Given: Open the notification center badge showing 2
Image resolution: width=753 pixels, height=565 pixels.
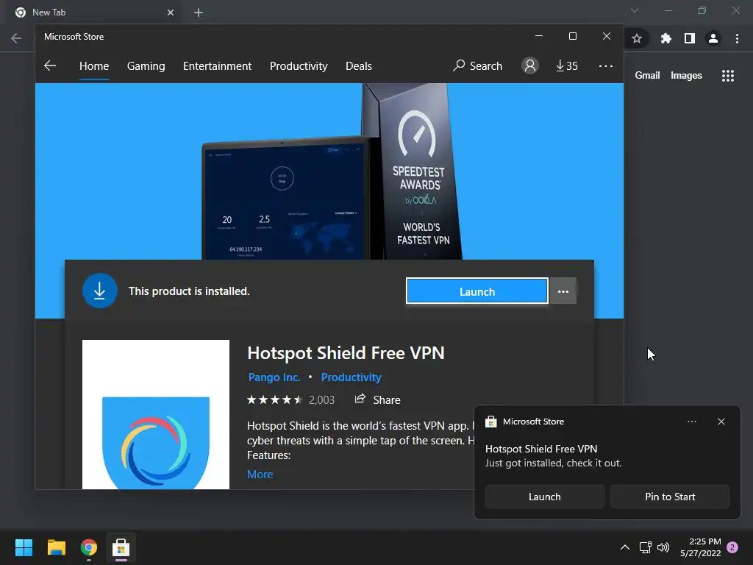Looking at the screenshot, I should (732, 547).
